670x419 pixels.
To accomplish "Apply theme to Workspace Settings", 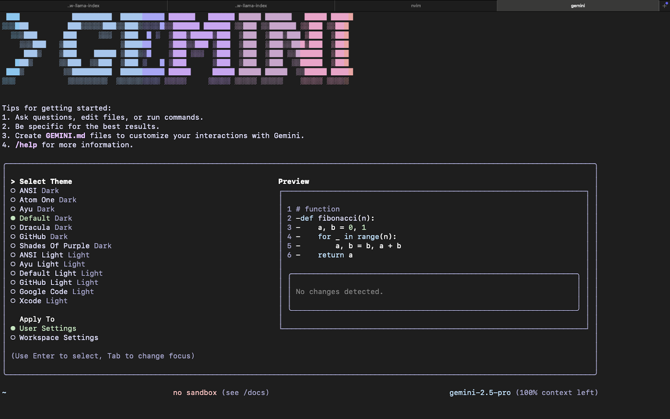I will tap(54, 338).
